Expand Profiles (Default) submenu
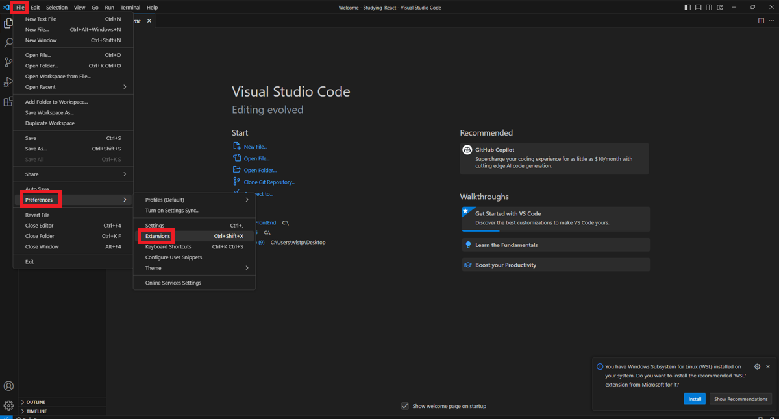779x419 pixels. click(x=194, y=200)
